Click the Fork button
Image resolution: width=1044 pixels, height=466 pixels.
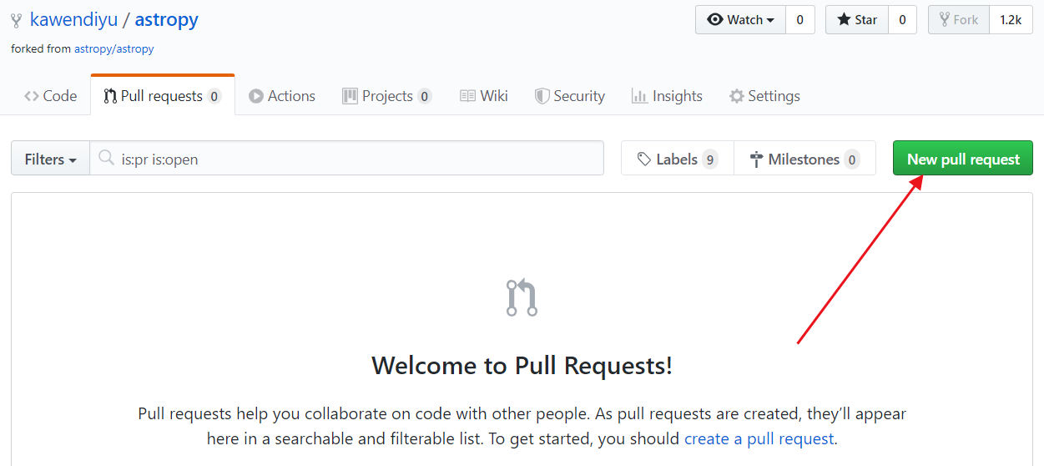coord(959,19)
